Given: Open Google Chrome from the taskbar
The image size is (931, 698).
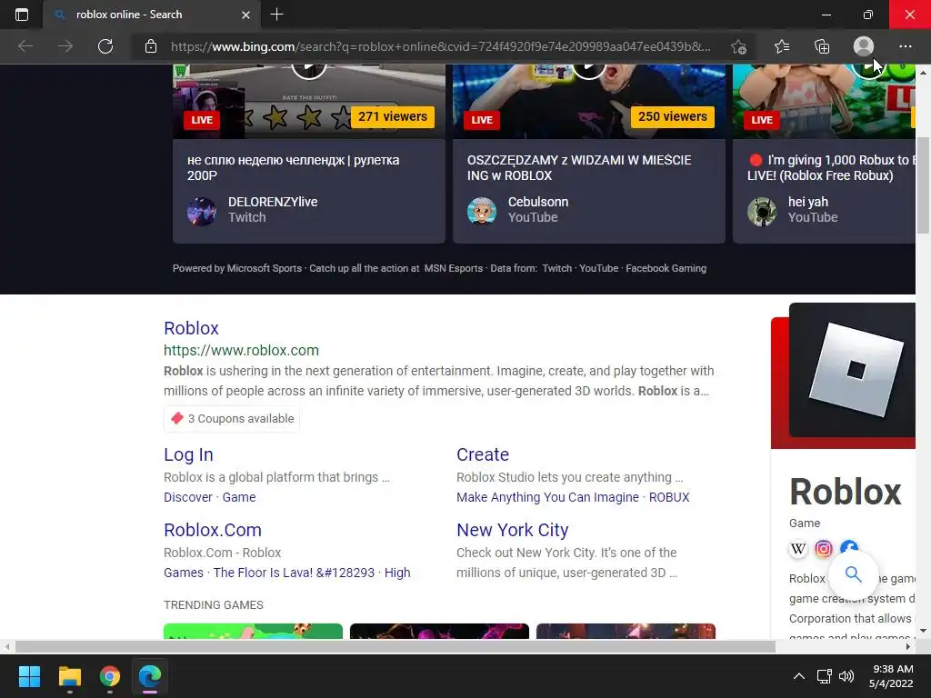Looking at the screenshot, I should coord(110,676).
